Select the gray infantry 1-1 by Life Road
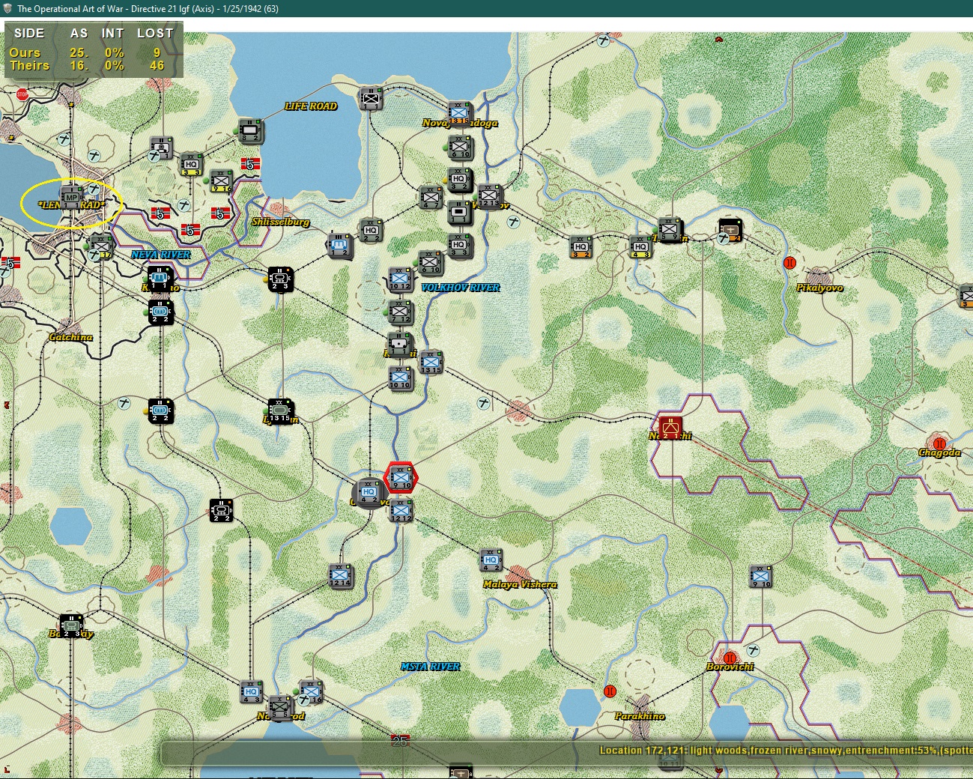Screen dimensions: 973x779 (371, 98)
